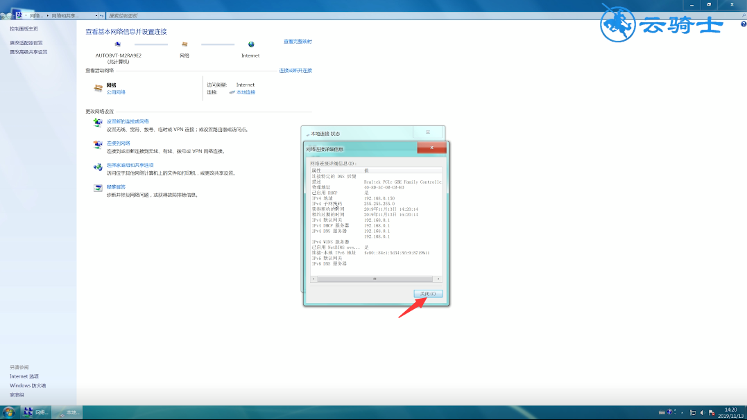Screen dimensions: 747x420
Task: Click the 公用网络 link
Action: (116, 92)
